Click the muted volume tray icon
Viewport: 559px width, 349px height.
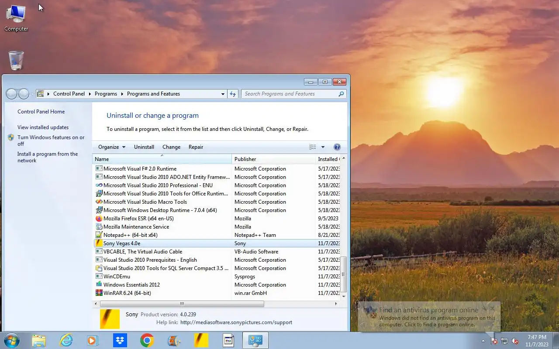coord(515,341)
